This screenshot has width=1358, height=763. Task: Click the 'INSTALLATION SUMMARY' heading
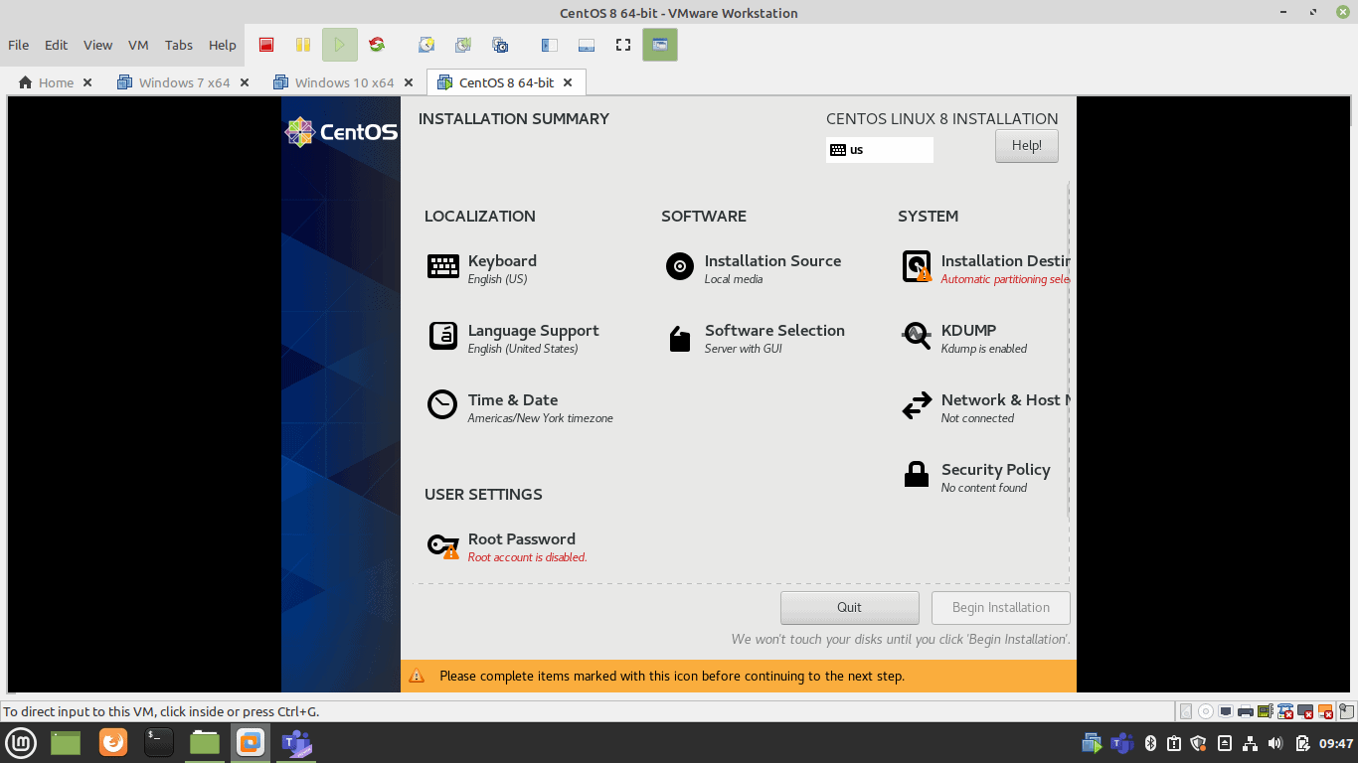(x=514, y=118)
